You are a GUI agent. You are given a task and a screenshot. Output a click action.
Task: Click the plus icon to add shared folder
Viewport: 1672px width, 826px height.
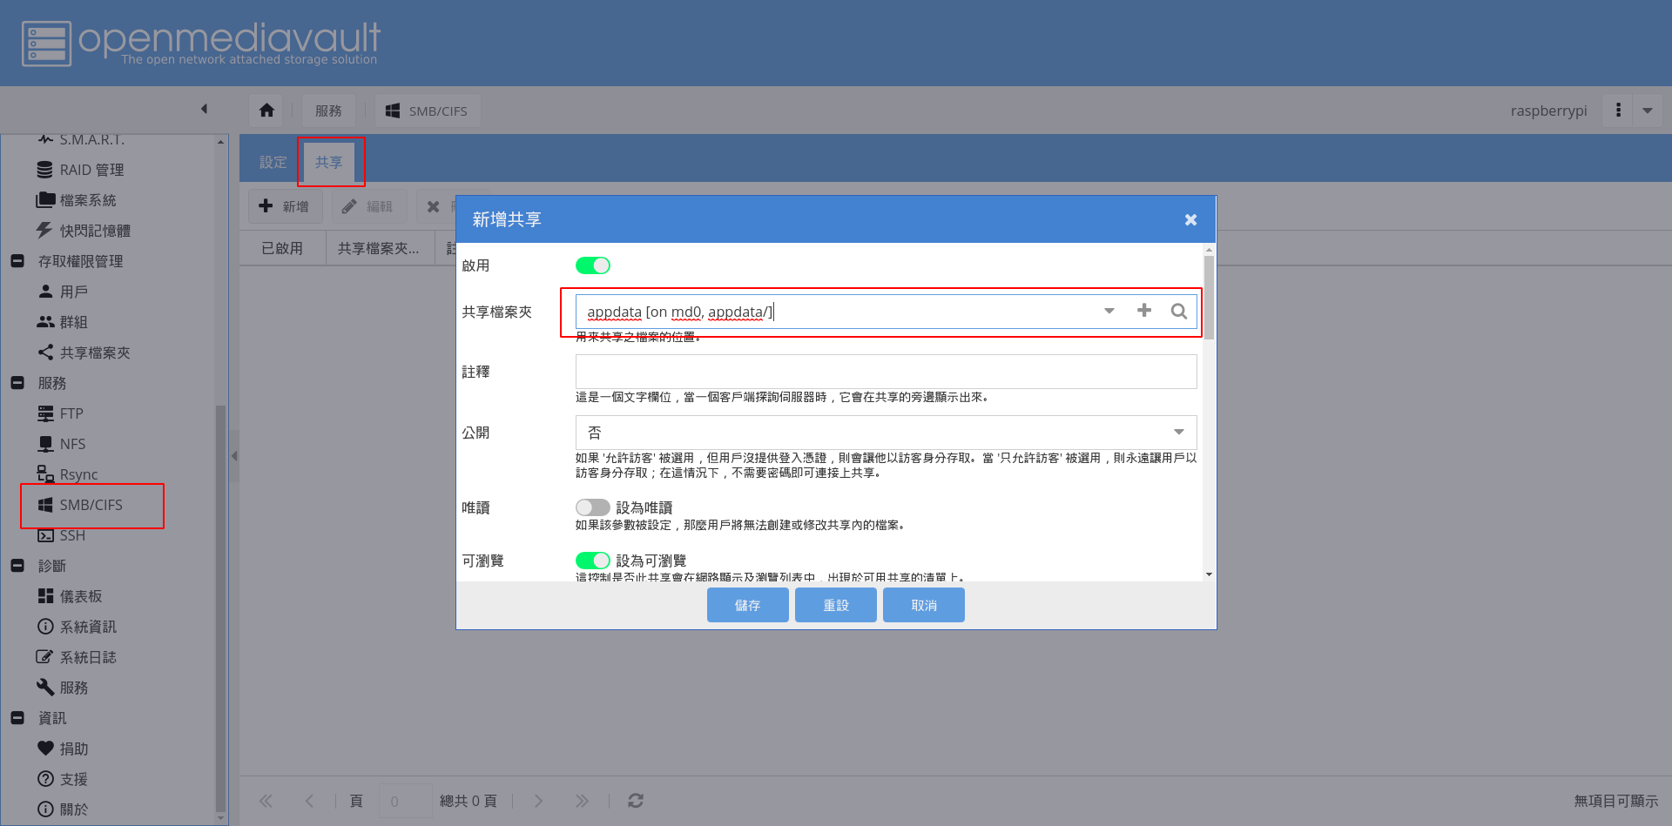pyautogui.click(x=1144, y=311)
